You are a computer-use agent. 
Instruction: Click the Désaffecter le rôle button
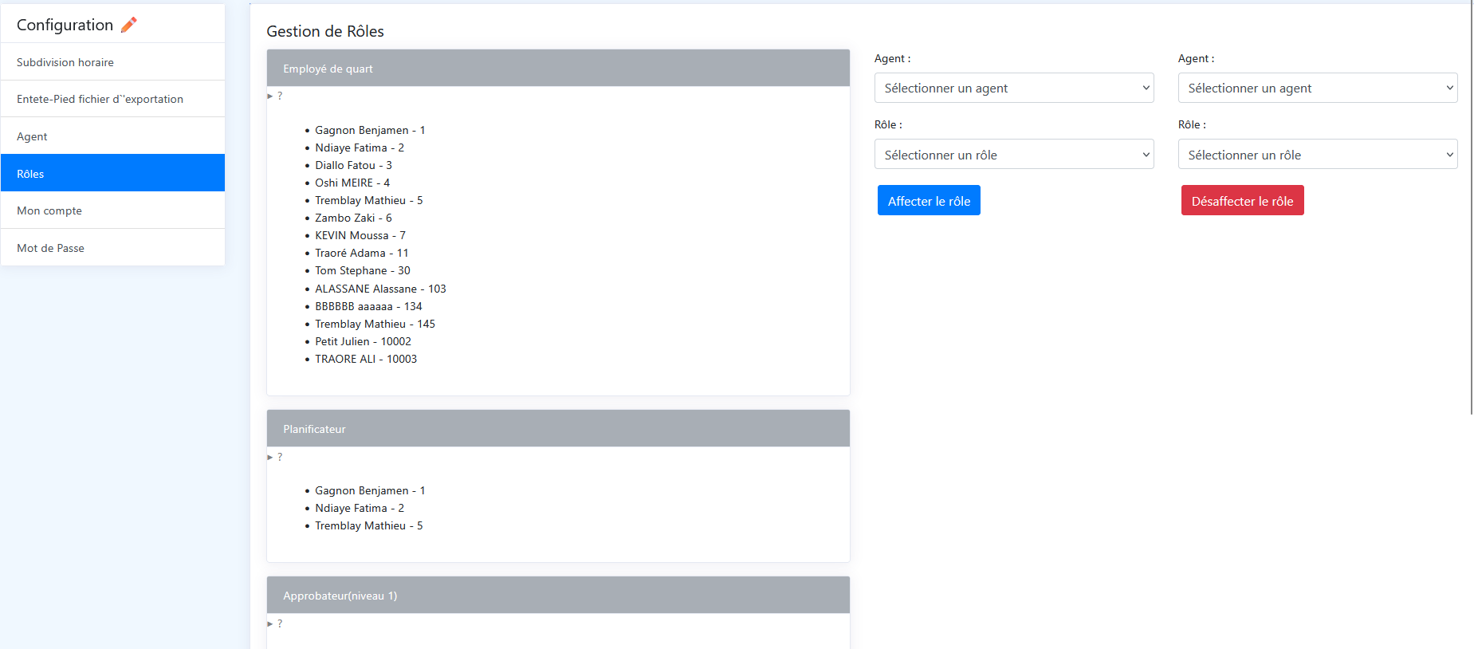point(1242,201)
